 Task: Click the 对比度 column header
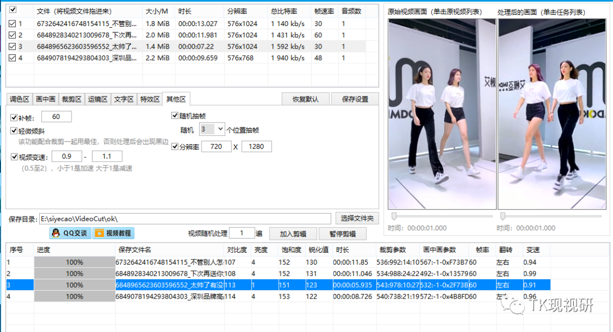point(238,250)
